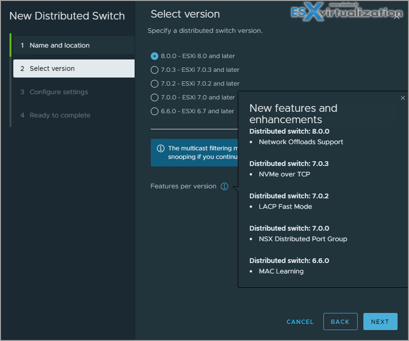Viewport: 409px width, 341px height.
Task: Click the NSX Distributed Port Group text
Action: (303, 239)
